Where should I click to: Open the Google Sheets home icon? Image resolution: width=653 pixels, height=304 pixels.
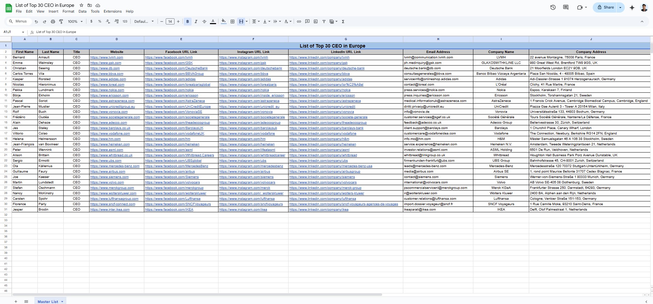tap(9, 8)
